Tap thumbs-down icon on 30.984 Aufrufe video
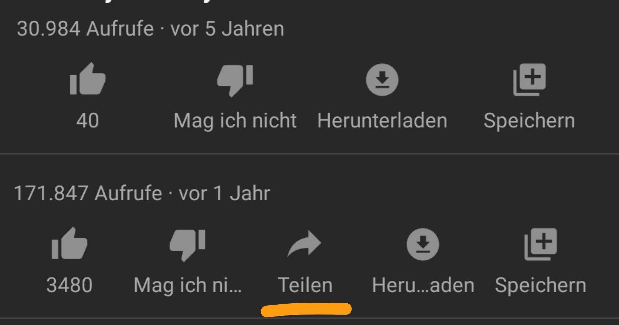The image size is (619, 325). [x=235, y=80]
